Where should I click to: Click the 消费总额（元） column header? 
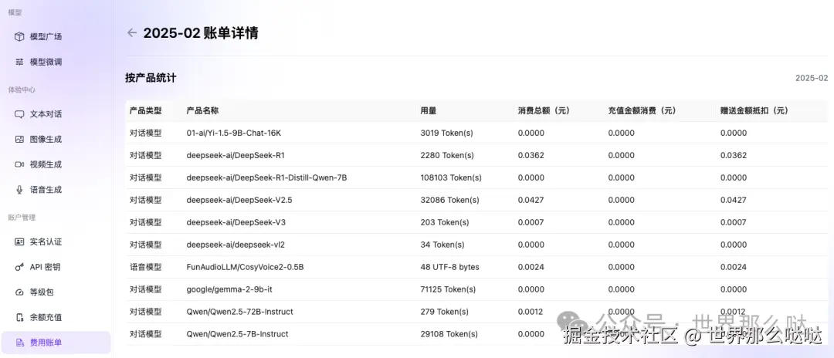pyautogui.click(x=544, y=110)
